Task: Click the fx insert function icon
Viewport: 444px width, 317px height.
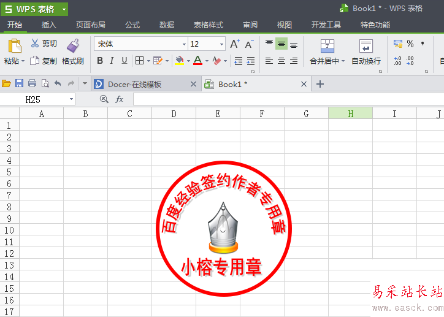Action: coord(120,99)
